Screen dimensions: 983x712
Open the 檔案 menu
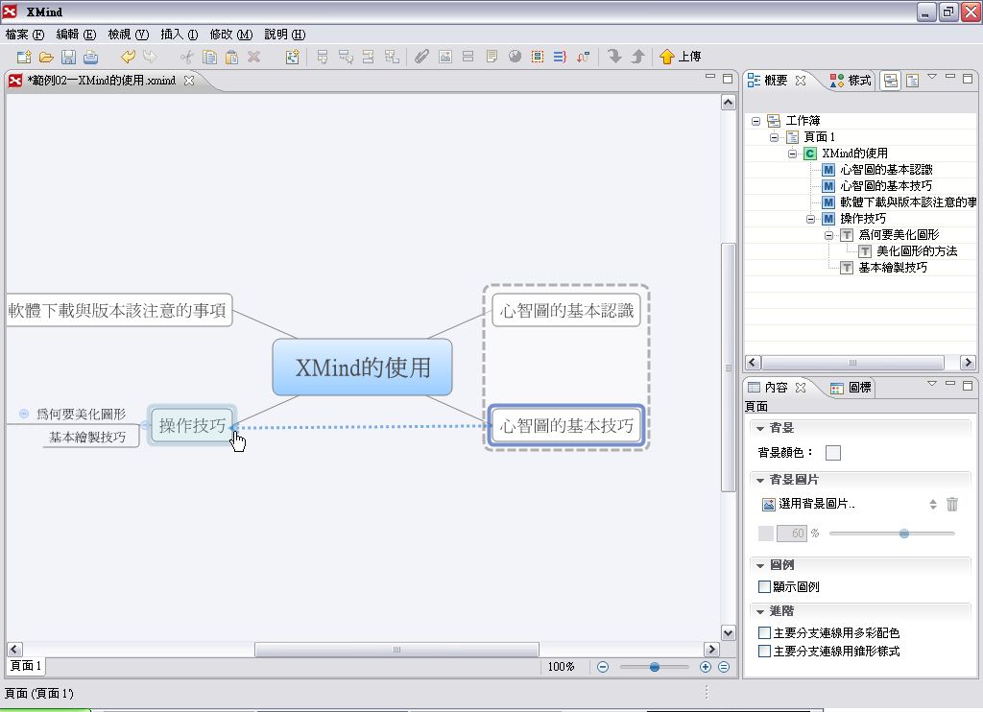point(25,35)
